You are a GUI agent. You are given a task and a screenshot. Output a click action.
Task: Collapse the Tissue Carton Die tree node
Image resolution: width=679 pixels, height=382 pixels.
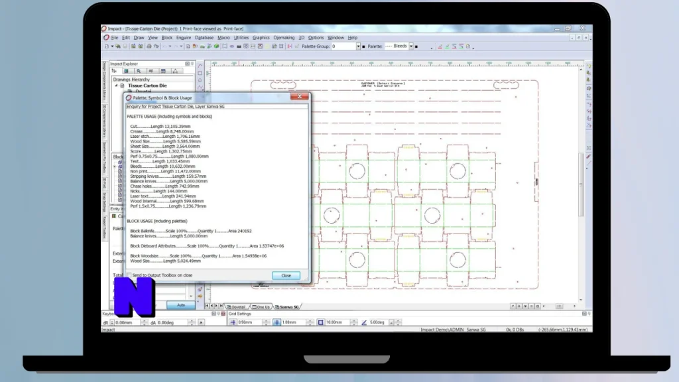(x=116, y=86)
